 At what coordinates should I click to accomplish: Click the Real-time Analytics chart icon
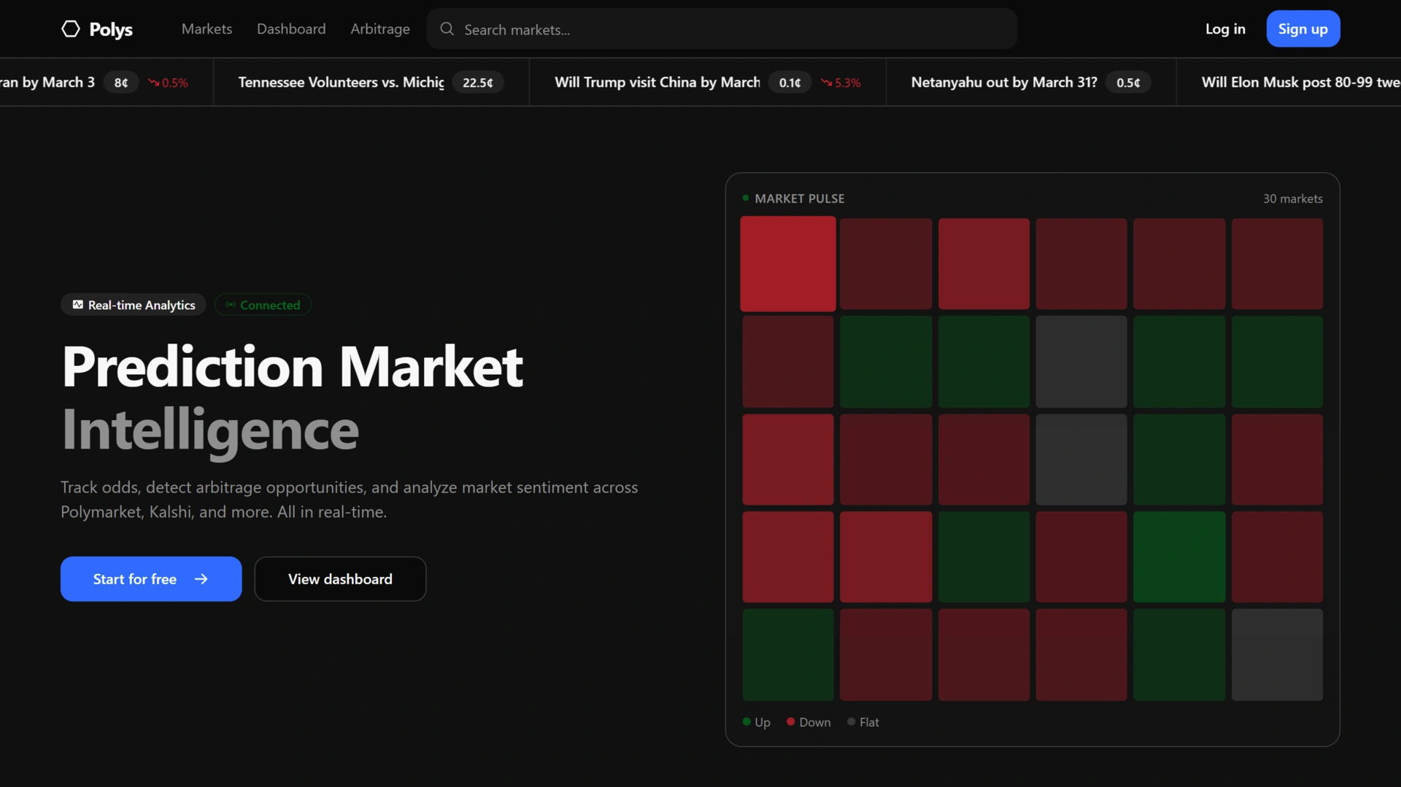(x=77, y=305)
